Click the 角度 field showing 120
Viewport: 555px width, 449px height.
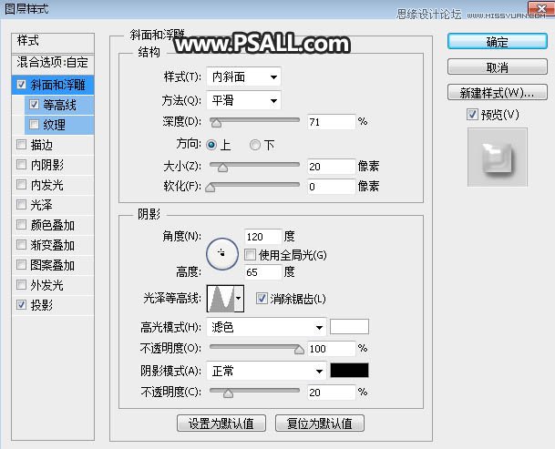(263, 237)
